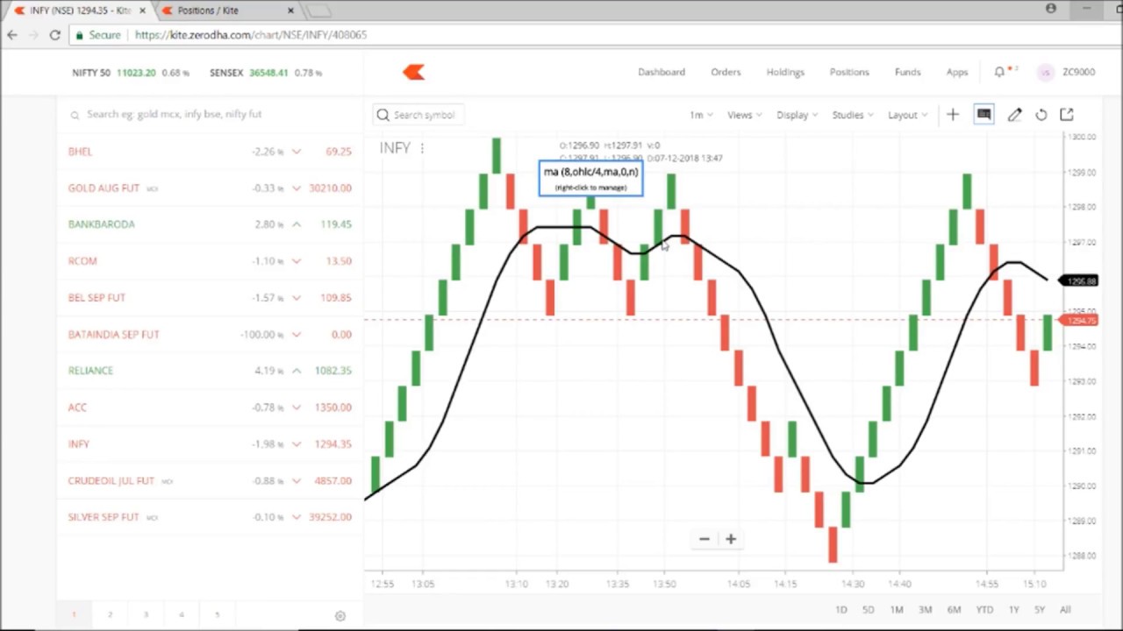Viewport: 1123px width, 631px height.
Task: Set chart range to 5Y
Action: click(x=1039, y=610)
